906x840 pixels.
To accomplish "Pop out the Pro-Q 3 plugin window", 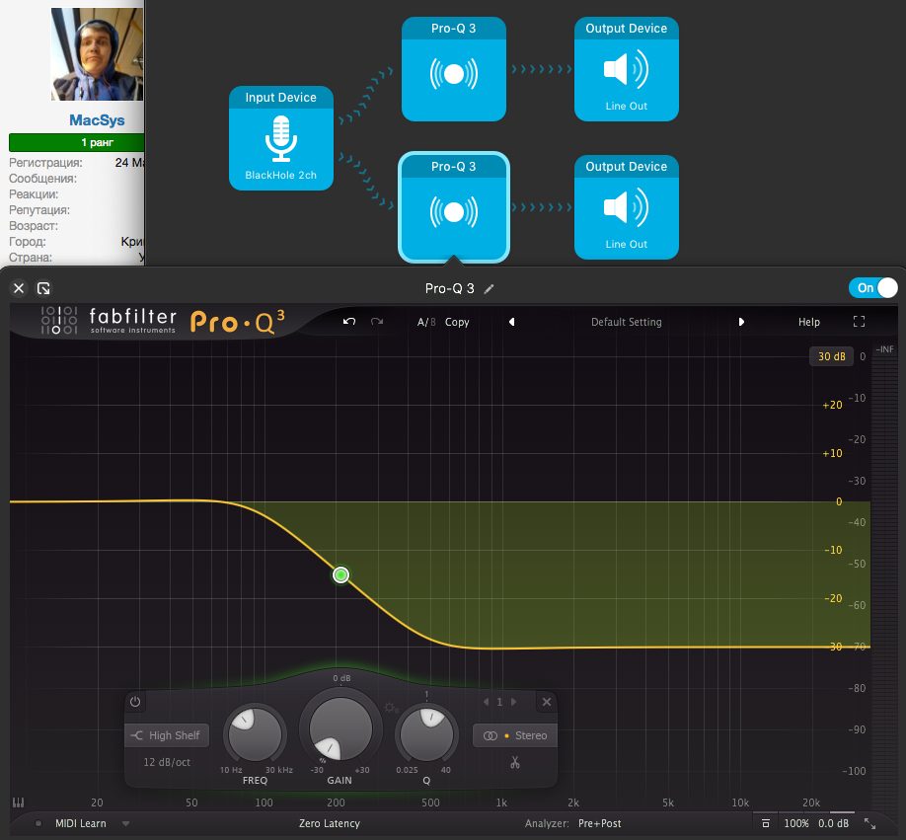I will coord(43,287).
